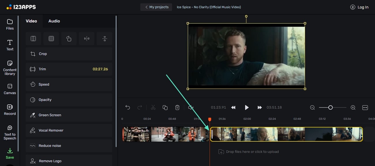Click the total duration 03:51.18
This screenshot has width=375, height=166.
coord(274,107)
